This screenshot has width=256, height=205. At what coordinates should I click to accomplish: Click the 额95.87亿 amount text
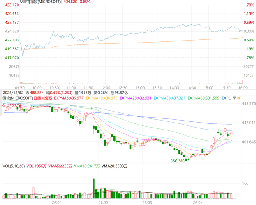(119, 93)
